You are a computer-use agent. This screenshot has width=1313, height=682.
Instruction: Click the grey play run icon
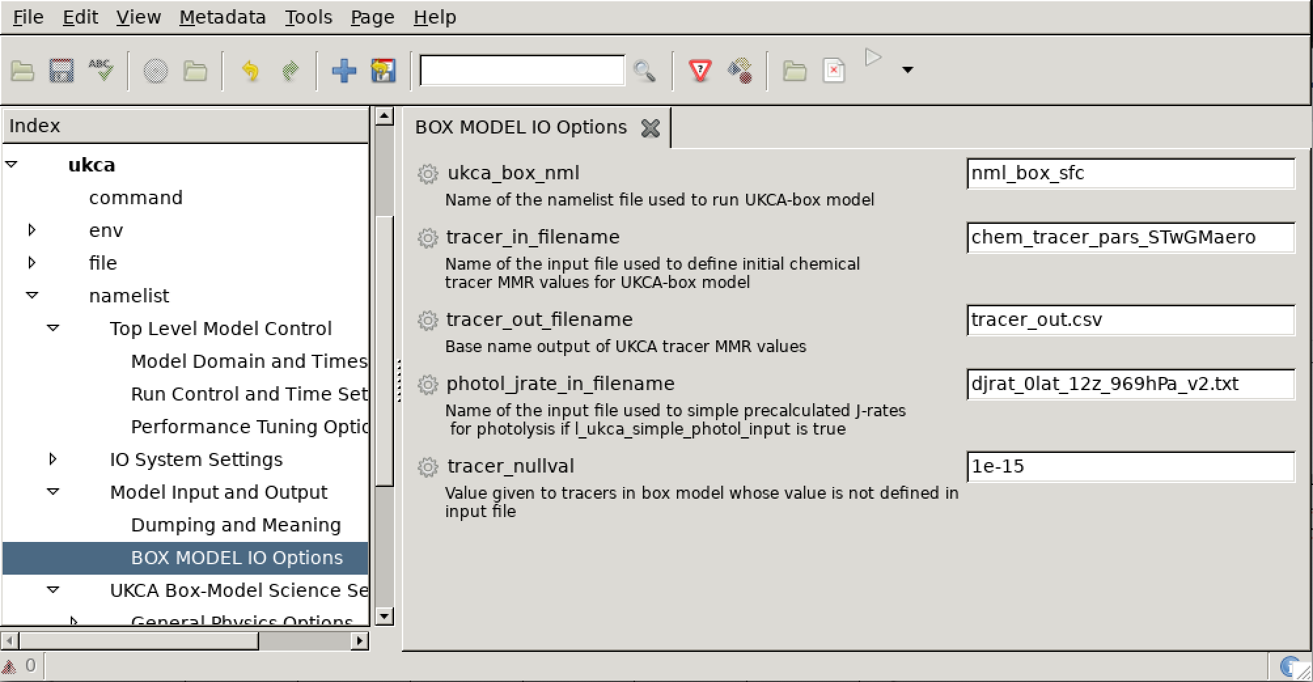(x=873, y=58)
